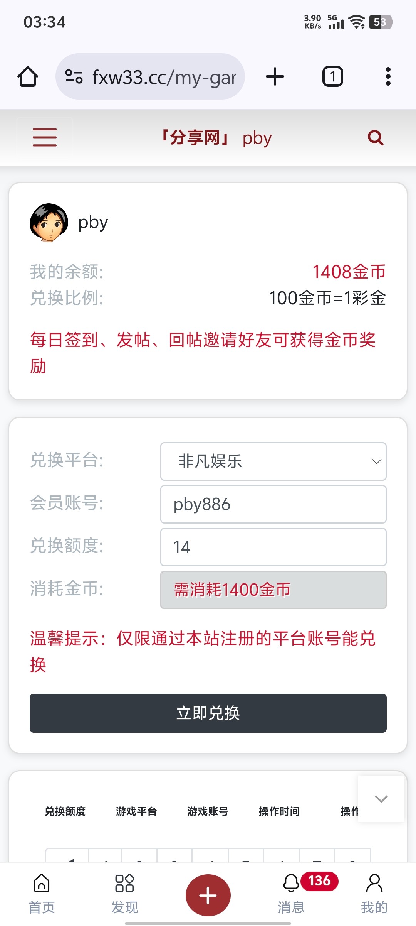Tap the fxw33.cc address bar

pos(164,76)
